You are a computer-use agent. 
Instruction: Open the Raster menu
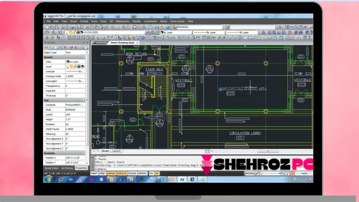164,21
